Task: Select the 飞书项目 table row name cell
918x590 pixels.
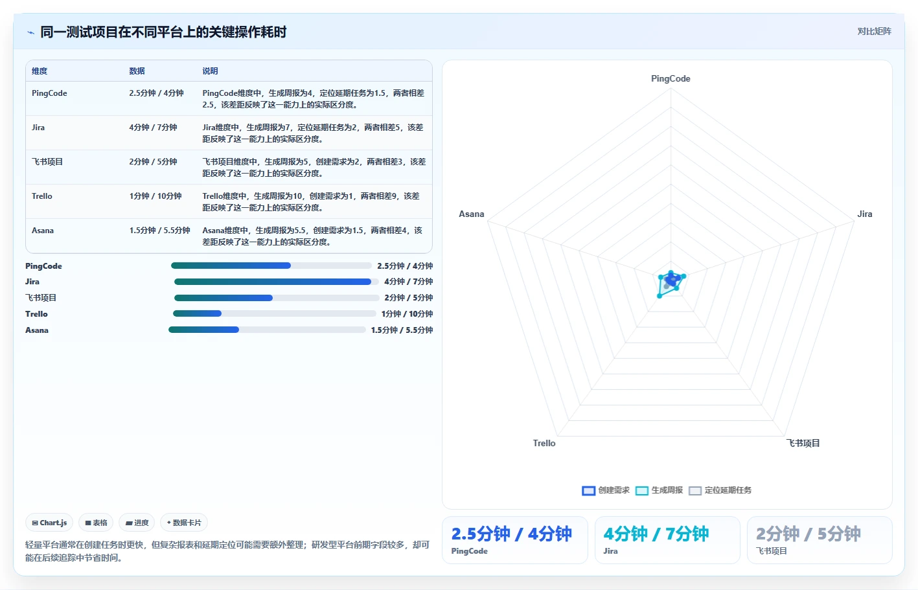Action: click(47, 162)
